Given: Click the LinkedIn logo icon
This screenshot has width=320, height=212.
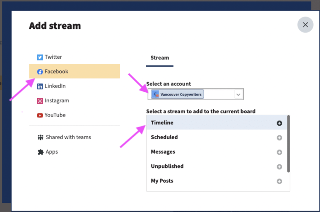Looking at the screenshot, I should click(40, 86).
